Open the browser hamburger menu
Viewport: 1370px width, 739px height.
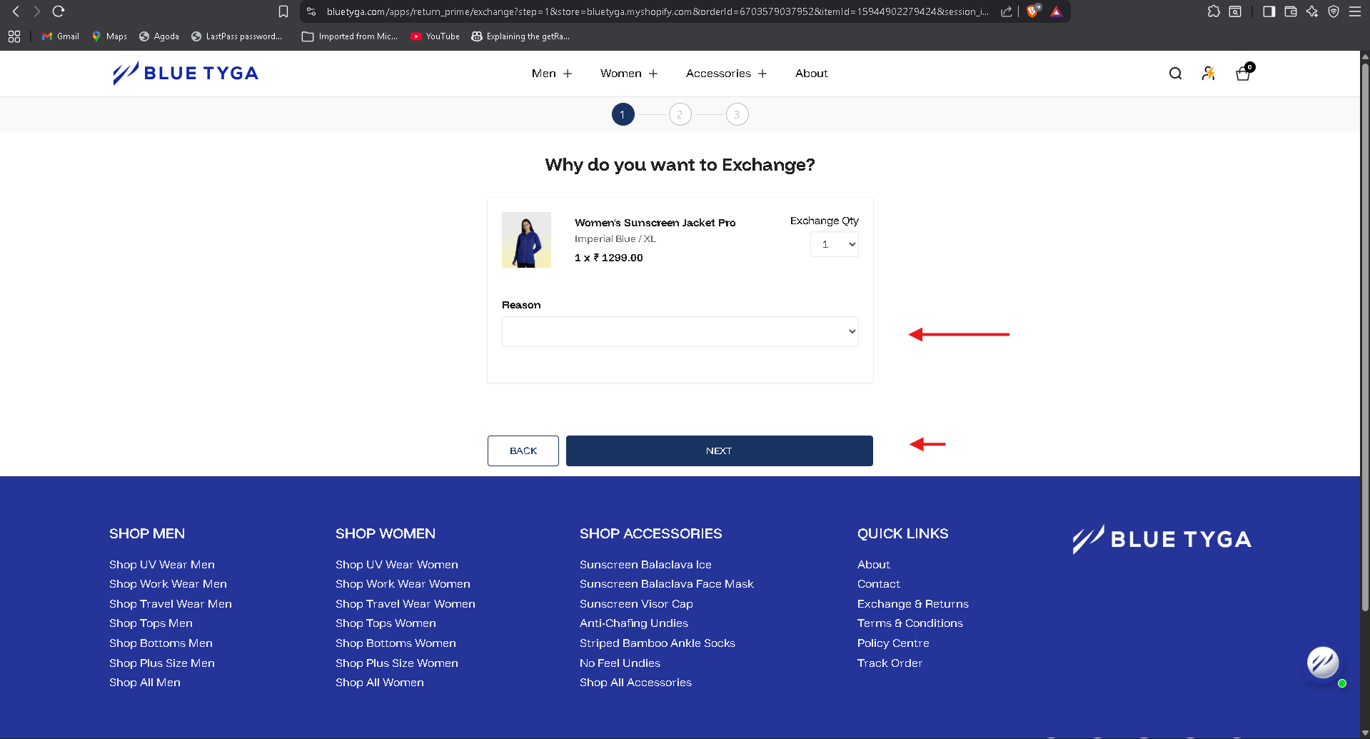1355,11
